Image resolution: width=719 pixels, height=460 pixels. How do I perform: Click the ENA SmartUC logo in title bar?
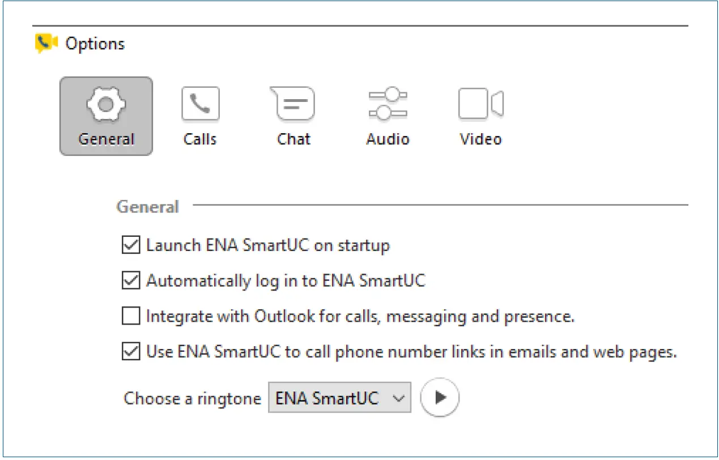[x=46, y=42]
